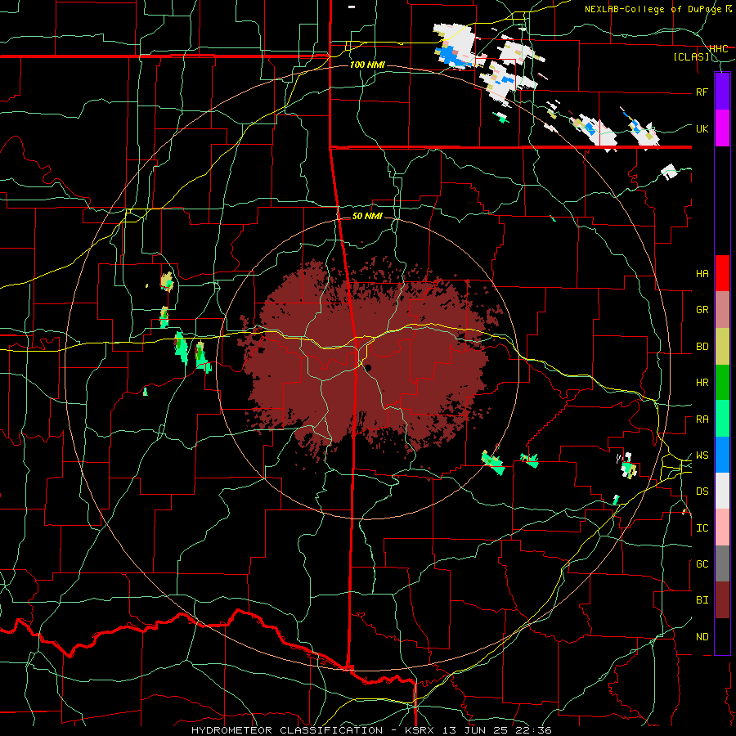Image resolution: width=736 pixels, height=736 pixels.
Task: Click the ND legend label
Action: coord(702,637)
